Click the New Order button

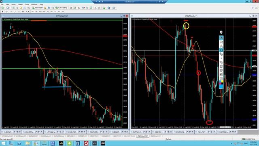(37, 8)
